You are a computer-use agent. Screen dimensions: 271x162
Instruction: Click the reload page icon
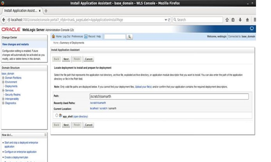[169, 20]
